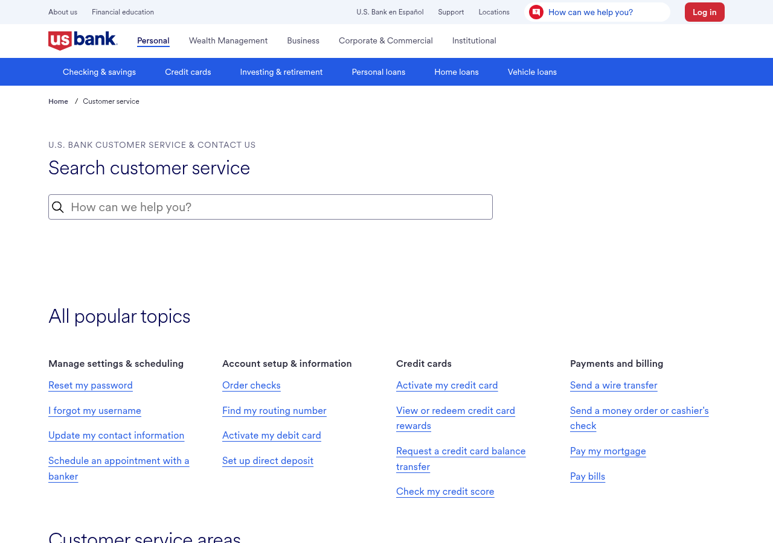Click the U.S. Bank logo
Screen dimensions: 773x543
click(82, 40)
